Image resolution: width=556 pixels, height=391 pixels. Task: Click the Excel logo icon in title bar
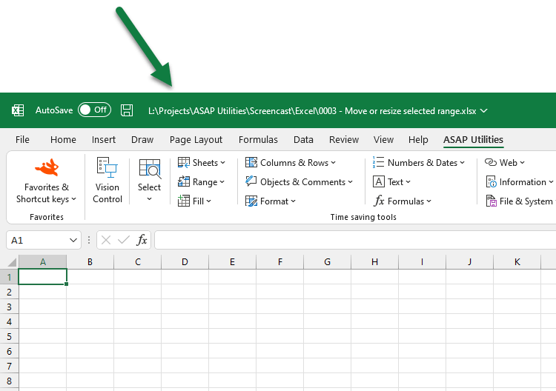click(x=18, y=110)
